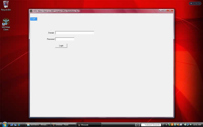Click the orange tray icon

pyautogui.click(x=172, y=125)
